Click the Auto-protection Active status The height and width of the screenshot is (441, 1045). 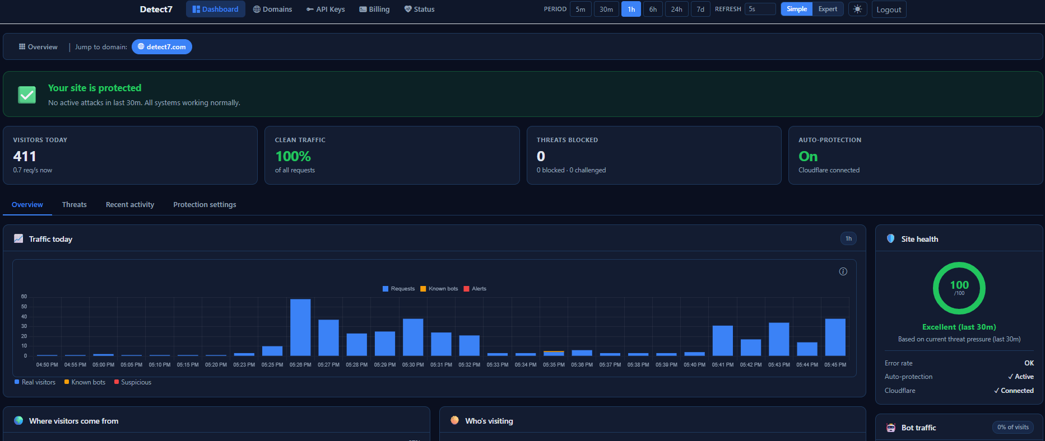tap(1021, 377)
